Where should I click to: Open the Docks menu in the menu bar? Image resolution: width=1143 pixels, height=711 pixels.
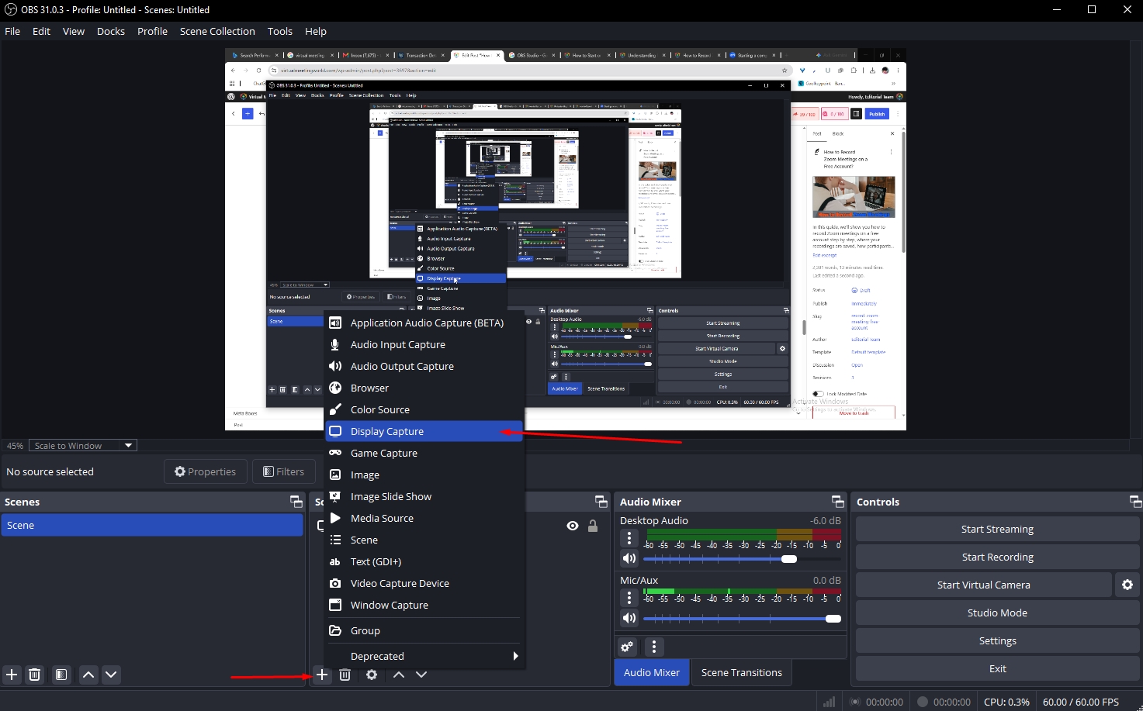click(111, 31)
